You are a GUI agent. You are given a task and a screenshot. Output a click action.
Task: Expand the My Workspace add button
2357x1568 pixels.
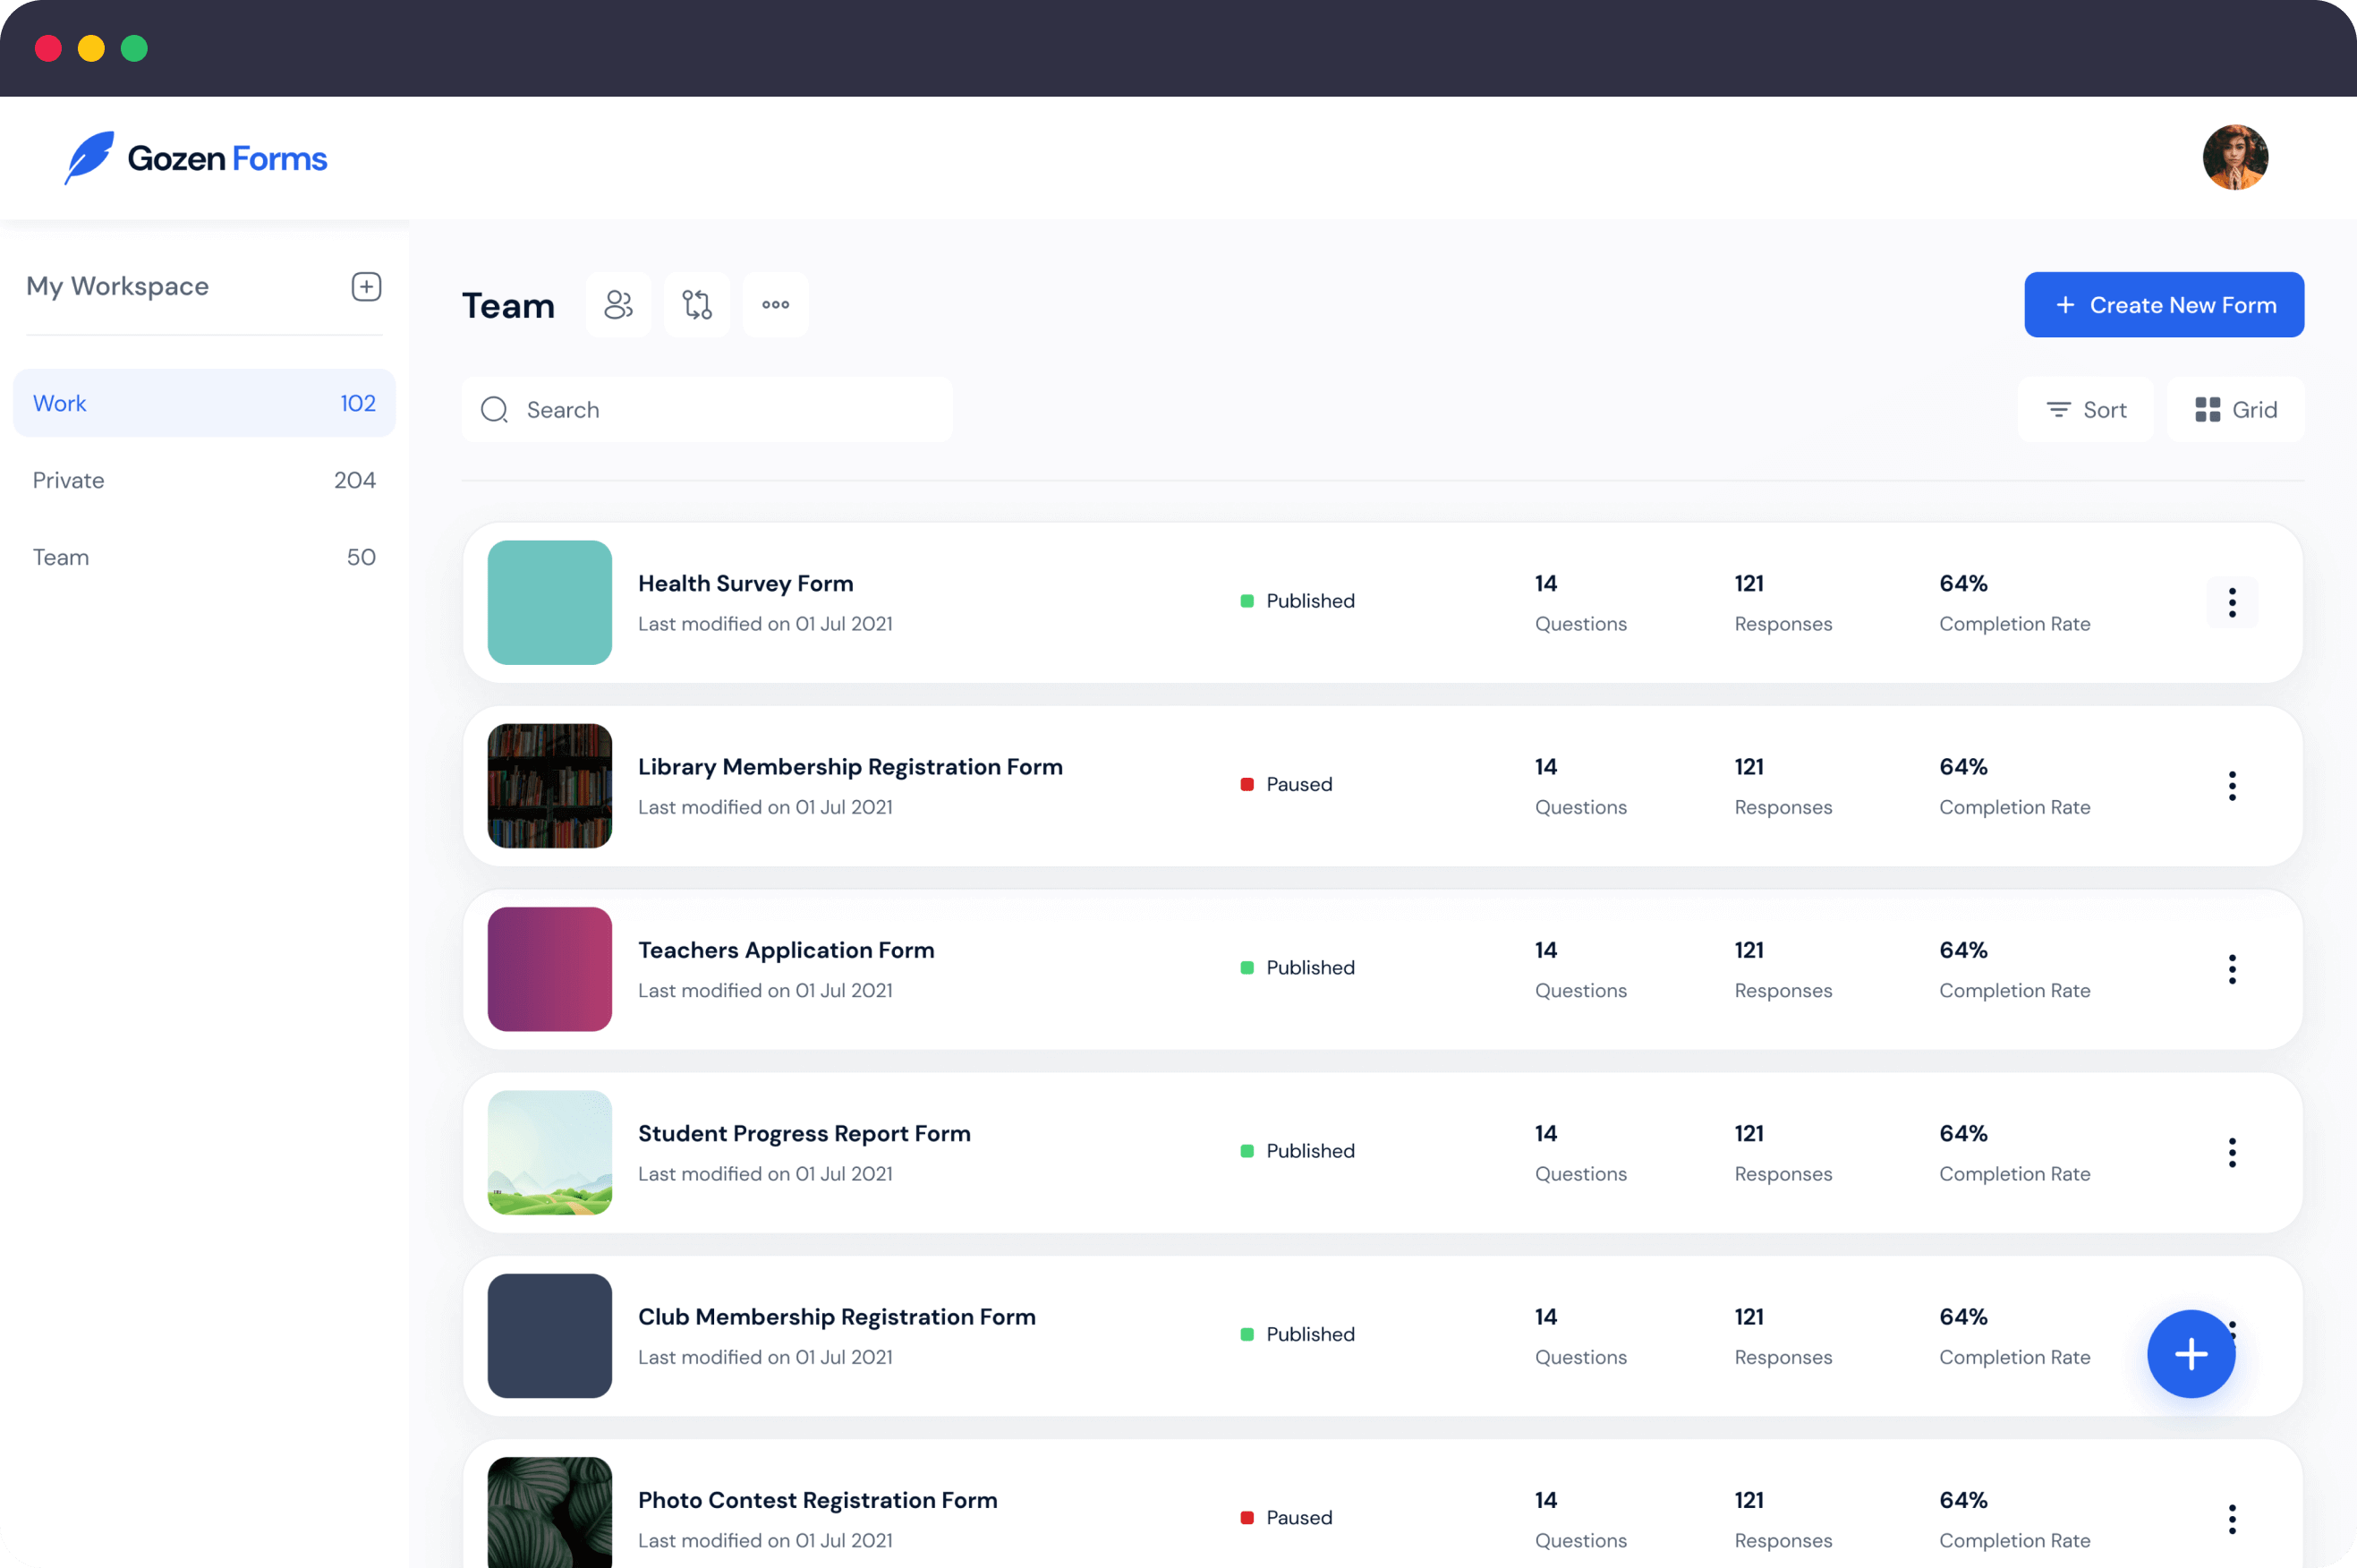pos(366,287)
